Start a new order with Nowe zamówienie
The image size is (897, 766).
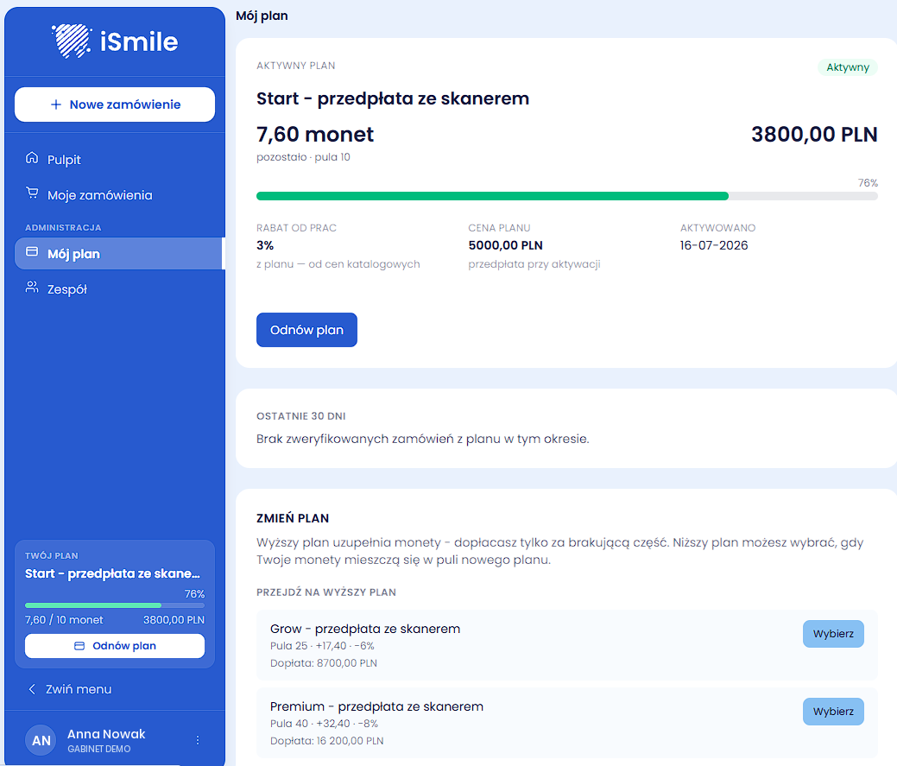tap(115, 104)
